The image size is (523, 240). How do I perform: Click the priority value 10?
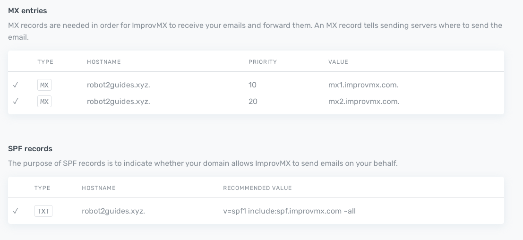(252, 85)
